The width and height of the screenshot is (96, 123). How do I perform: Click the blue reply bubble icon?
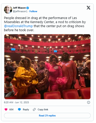(x=19, y=109)
